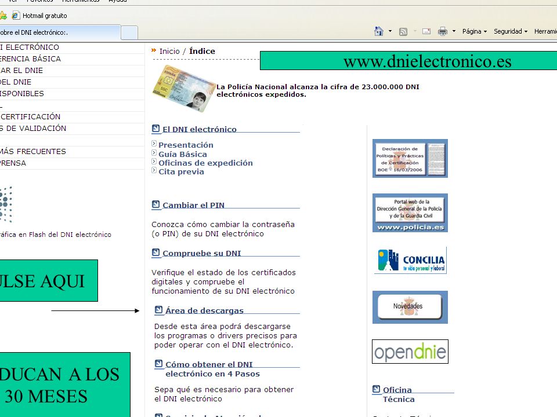
Task: Open Cómo obtener el DNI electrónico link
Action: (212, 369)
